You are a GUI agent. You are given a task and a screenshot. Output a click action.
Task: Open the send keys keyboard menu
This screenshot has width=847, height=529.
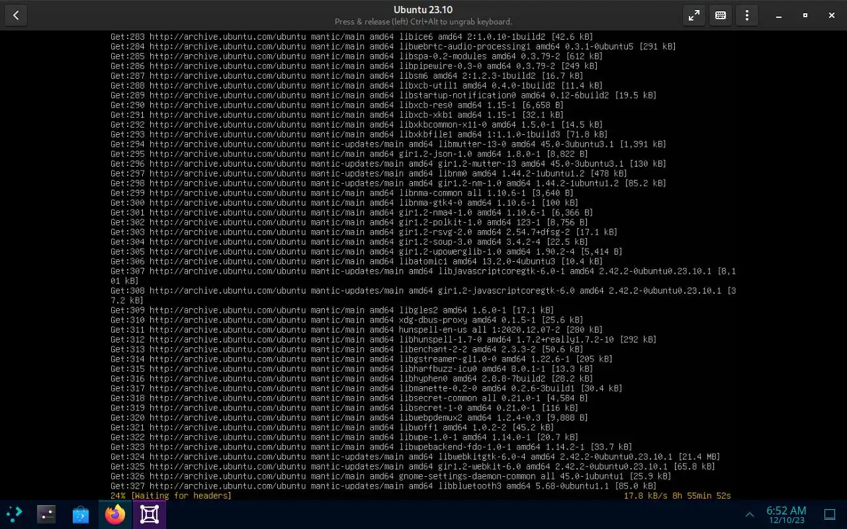click(x=721, y=15)
